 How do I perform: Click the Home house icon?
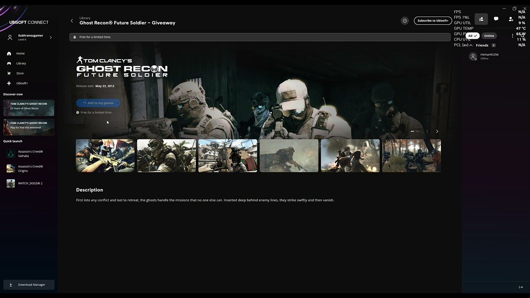9,53
